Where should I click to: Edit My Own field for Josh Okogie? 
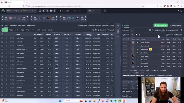tap(57, 38)
